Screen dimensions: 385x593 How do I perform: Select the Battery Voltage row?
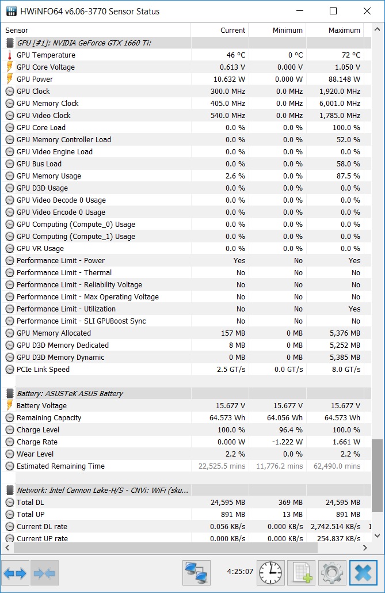[186, 405]
